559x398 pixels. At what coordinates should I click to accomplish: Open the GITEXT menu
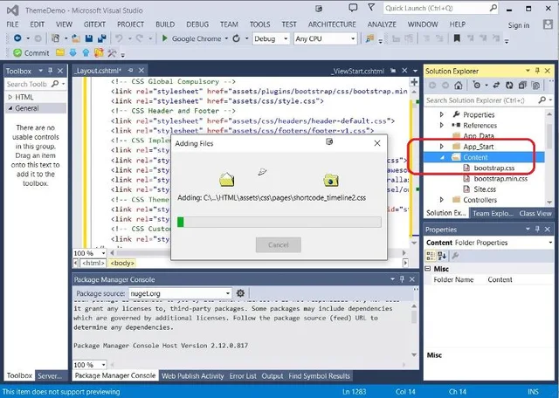pos(94,24)
